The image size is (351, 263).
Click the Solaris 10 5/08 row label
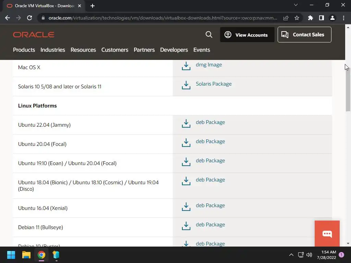pos(60,87)
